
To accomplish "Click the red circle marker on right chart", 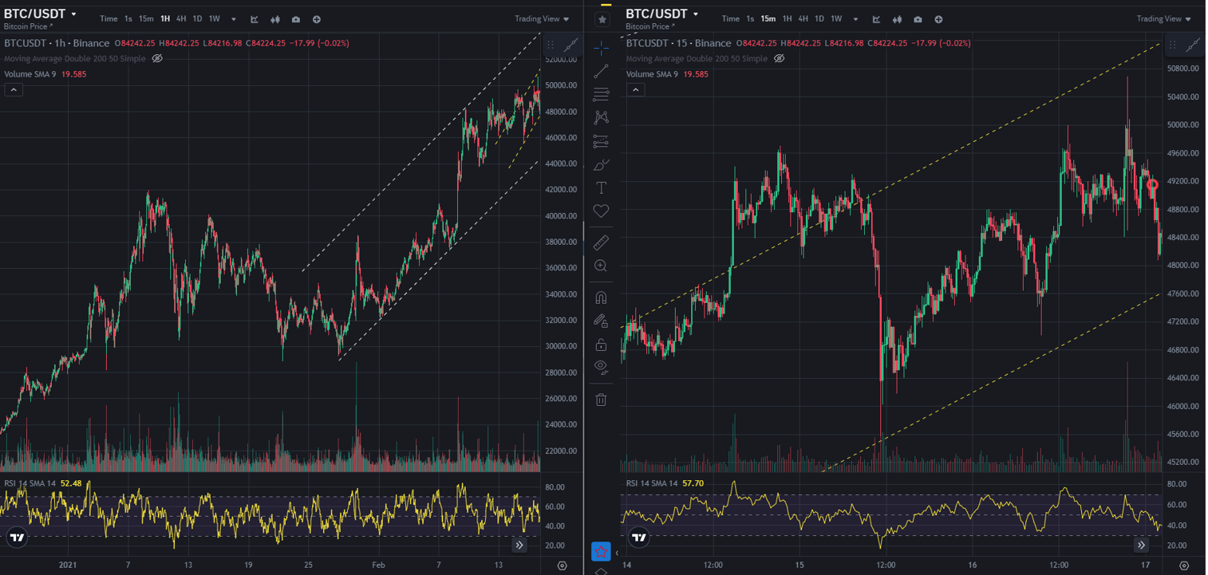I will click(x=1152, y=184).
